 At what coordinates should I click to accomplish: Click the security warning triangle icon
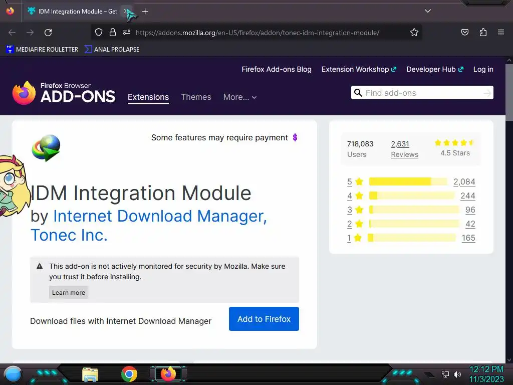pyautogui.click(x=40, y=266)
